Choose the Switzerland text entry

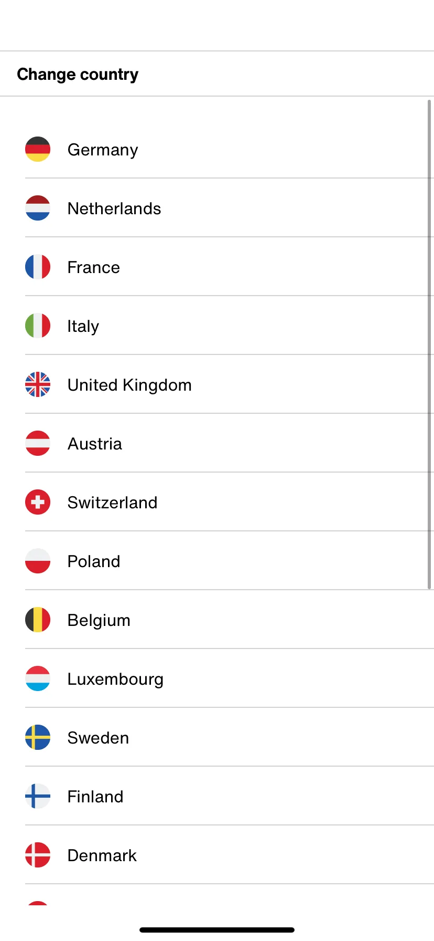112,503
